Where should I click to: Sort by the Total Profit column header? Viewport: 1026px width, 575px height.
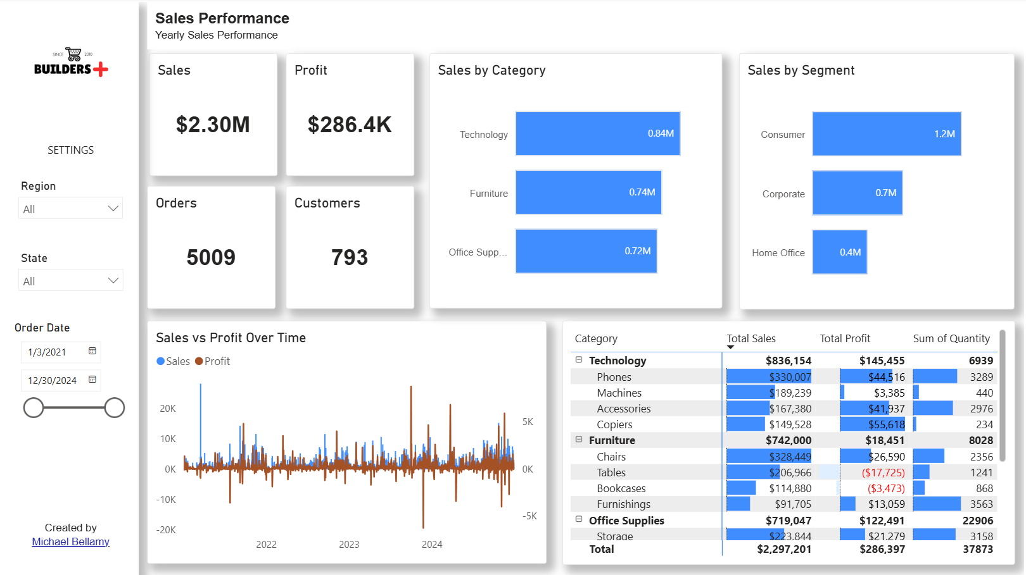coord(845,338)
